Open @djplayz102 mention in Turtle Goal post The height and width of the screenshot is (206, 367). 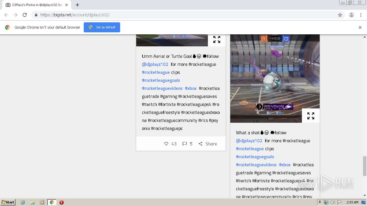pos(155,64)
